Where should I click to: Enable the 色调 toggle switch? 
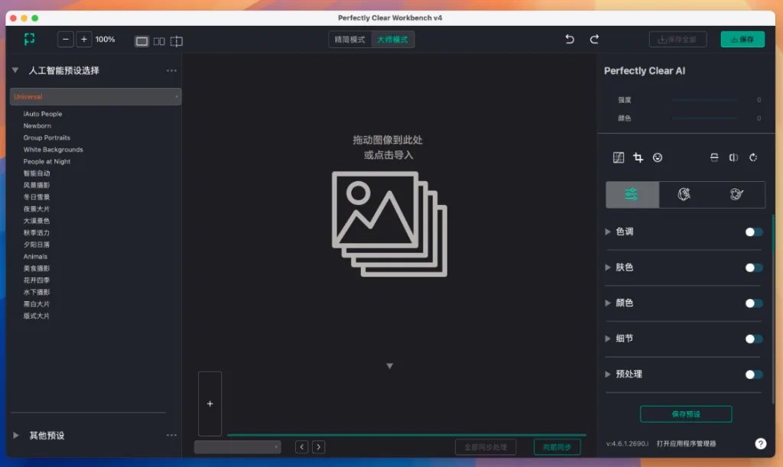coord(754,232)
